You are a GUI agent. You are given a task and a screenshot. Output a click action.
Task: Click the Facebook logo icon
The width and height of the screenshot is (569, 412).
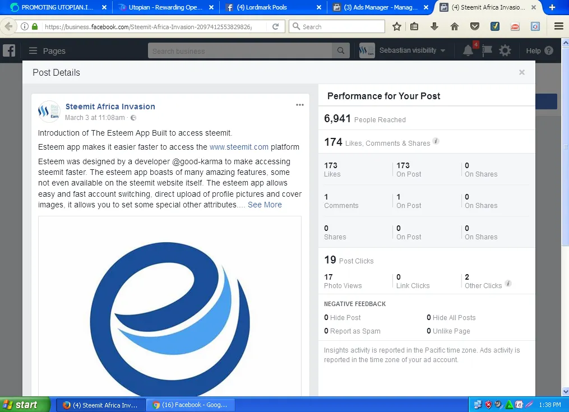tap(9, 50)
